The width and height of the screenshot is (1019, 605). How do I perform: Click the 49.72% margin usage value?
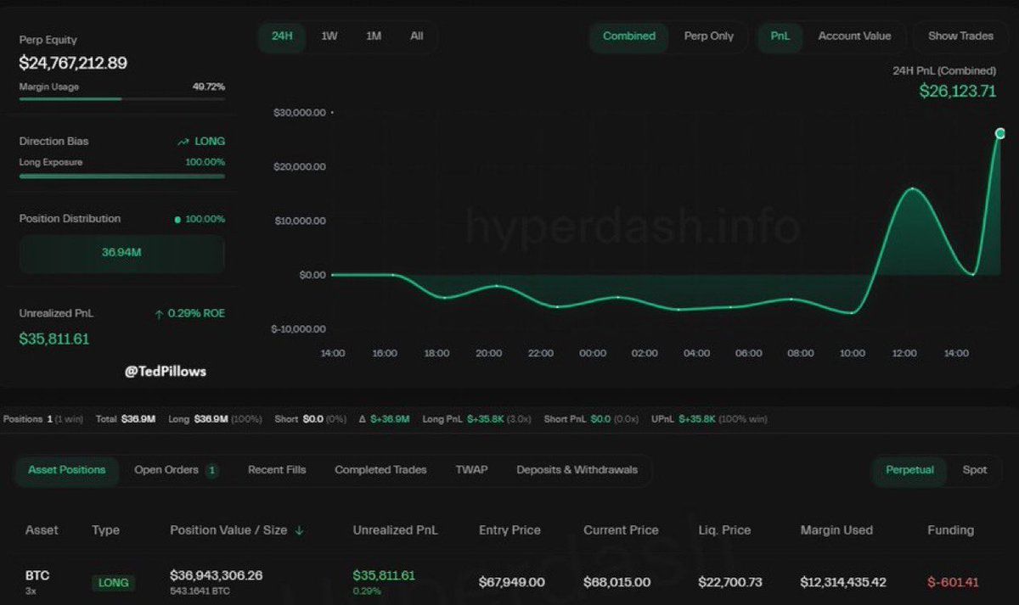(x=209, y=87)
